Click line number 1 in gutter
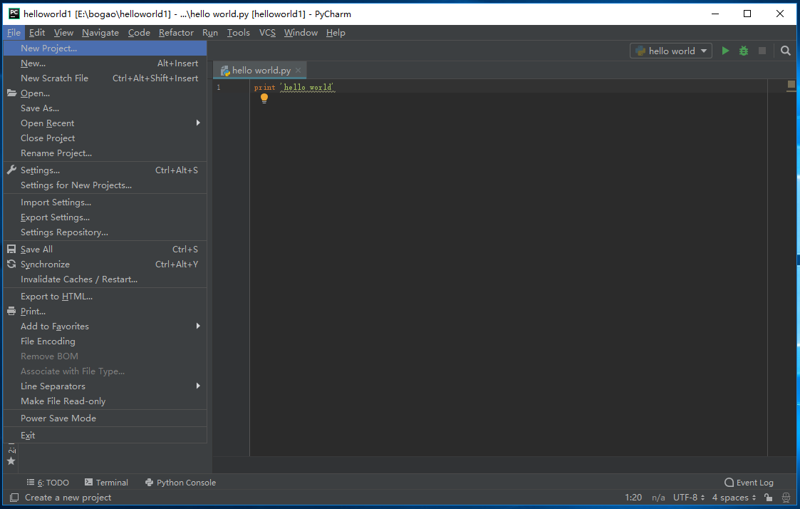 point(219,87)
